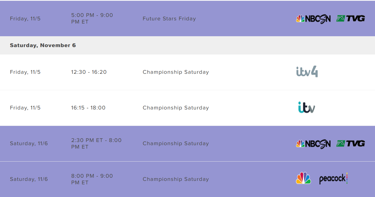Select the Future Stars Friday event text
375x197 pixels.
point(169,19)
